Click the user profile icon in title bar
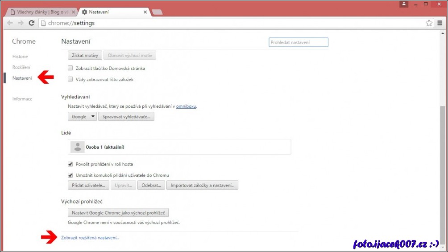The image size is (448, 252). point(404,4)
